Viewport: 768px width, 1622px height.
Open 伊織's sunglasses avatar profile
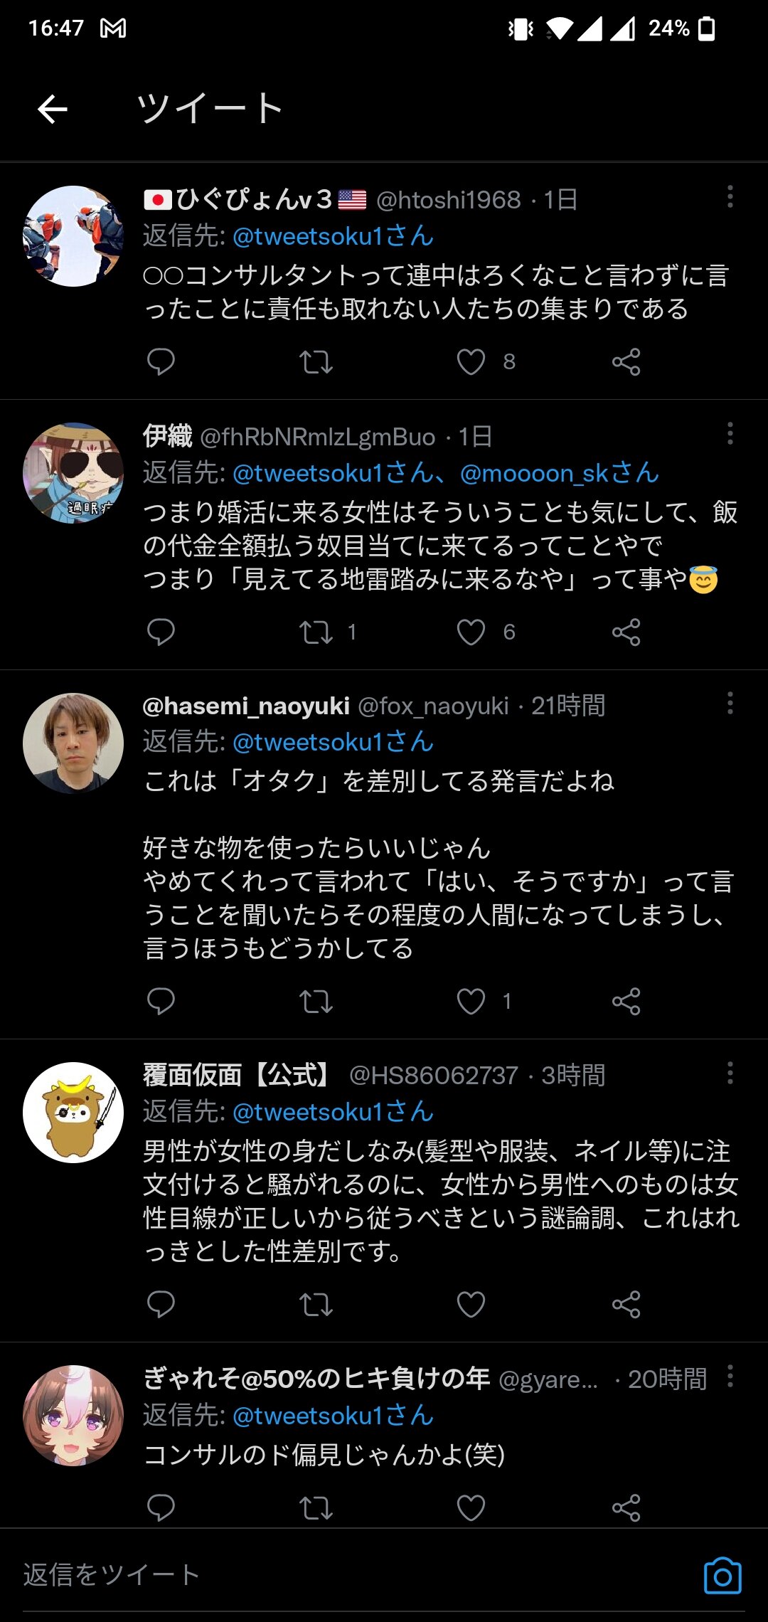tap(73, 473)
